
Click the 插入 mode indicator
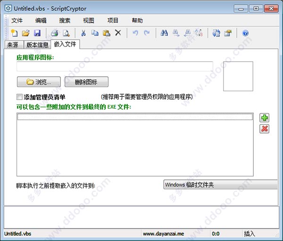[x=250, y=234]
